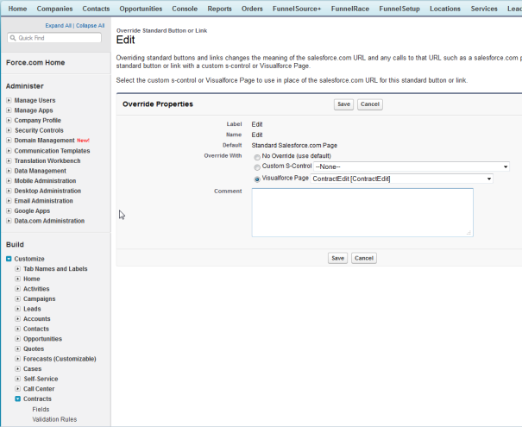Go to the Console tab
Screen dimensions: 522x427
coord(185,9)
